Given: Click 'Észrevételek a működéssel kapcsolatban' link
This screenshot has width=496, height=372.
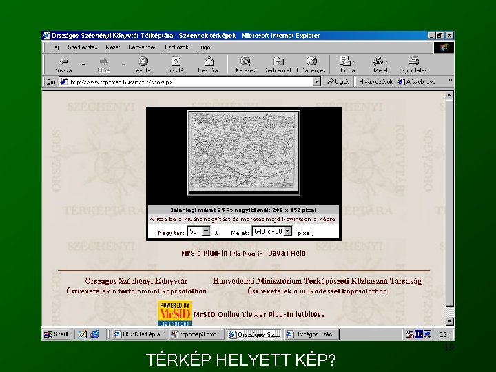Looking at the screenshot, I should pyautogui.click(x=317, y=291).
